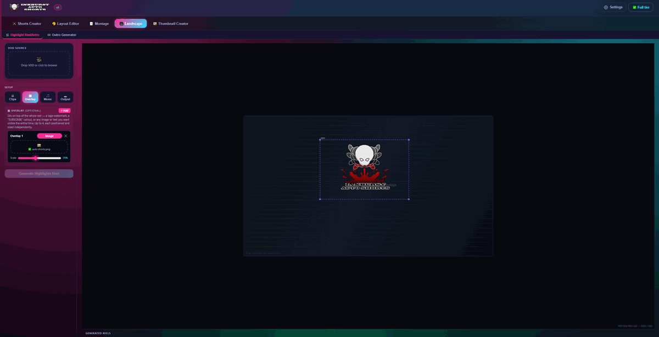Viewport: 659px width, 337px height.
Task: Open the Clips setup step
Action: pyautogui.click(x=13, y=97)
